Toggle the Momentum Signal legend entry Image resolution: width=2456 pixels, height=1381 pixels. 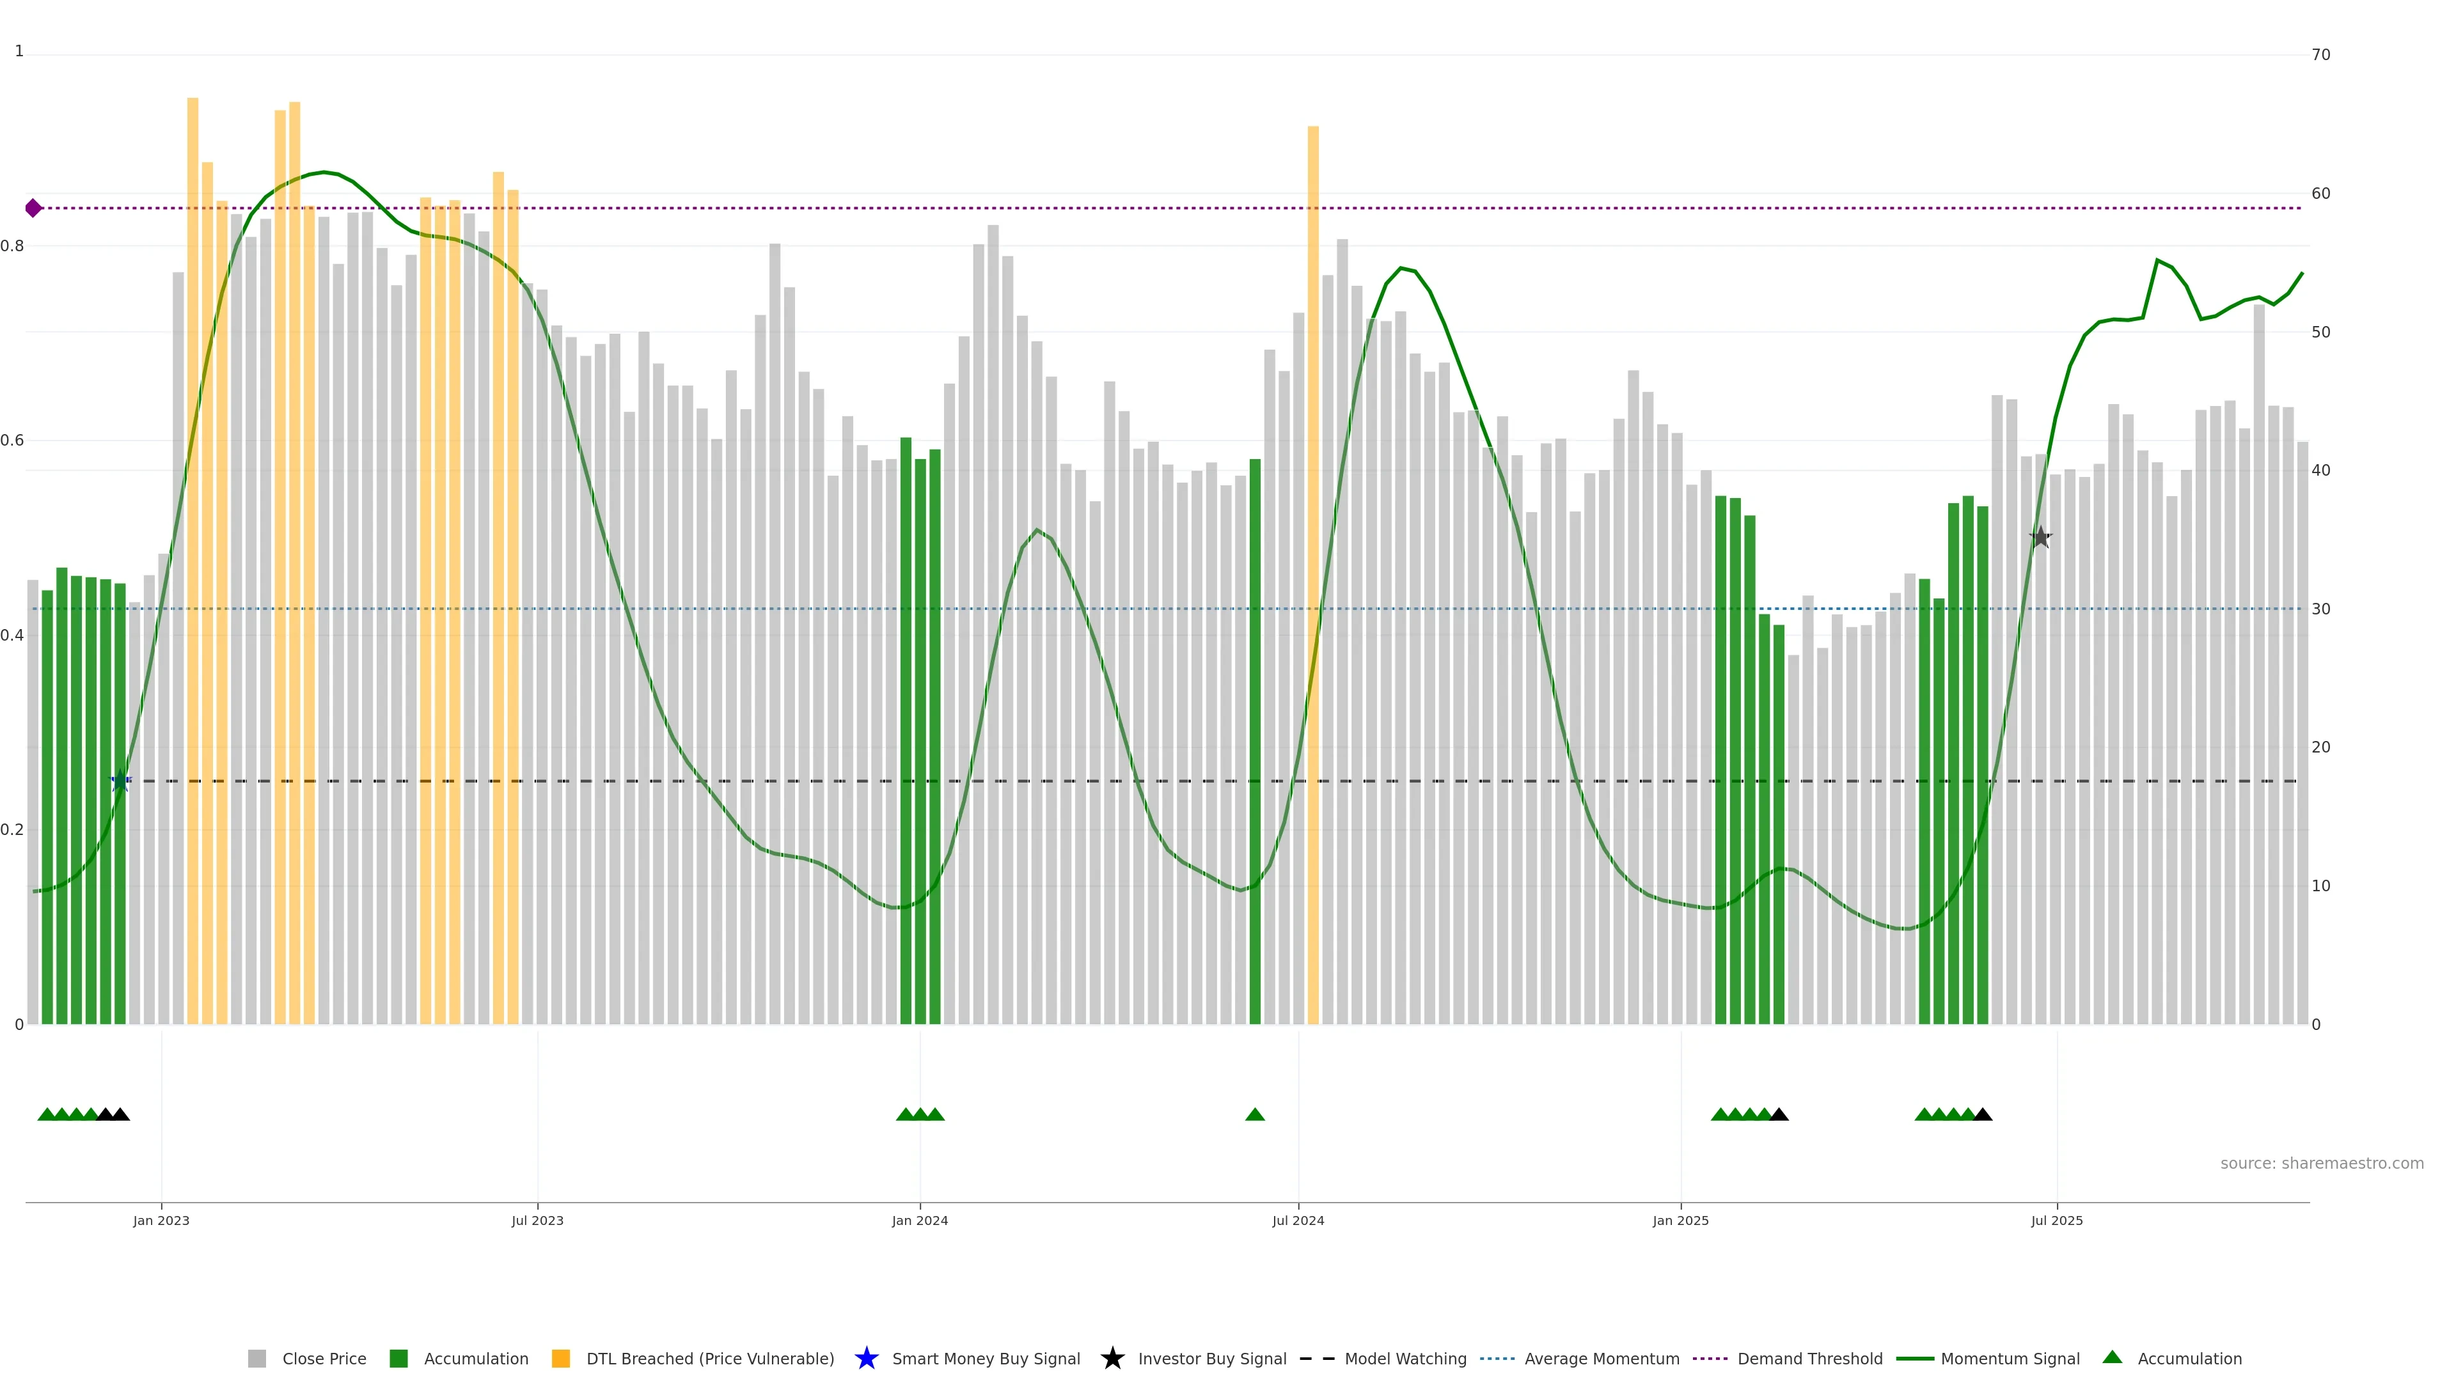tap(2010, 1358)
